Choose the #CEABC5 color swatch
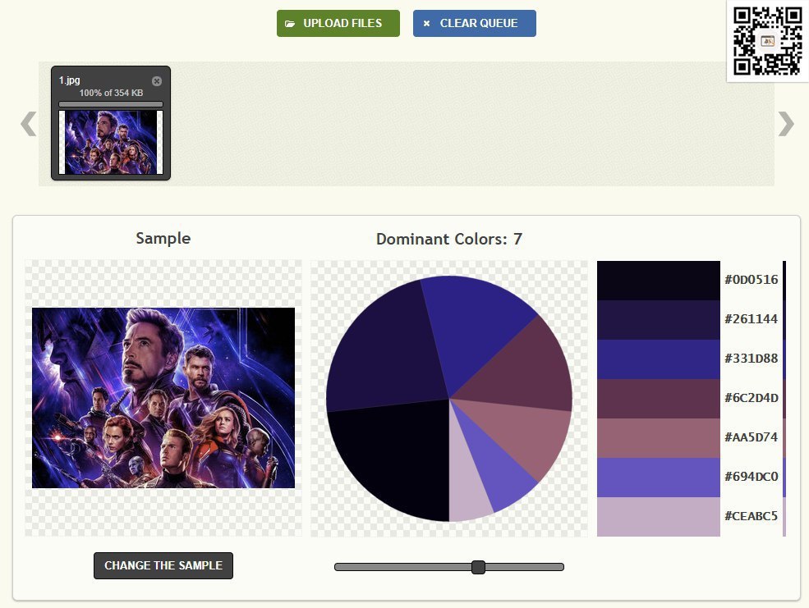809x608 pixels. pos(659,517)
